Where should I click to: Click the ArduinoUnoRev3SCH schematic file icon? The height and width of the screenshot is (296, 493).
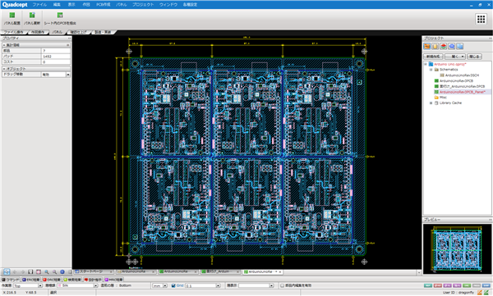(x=442, y=75)
